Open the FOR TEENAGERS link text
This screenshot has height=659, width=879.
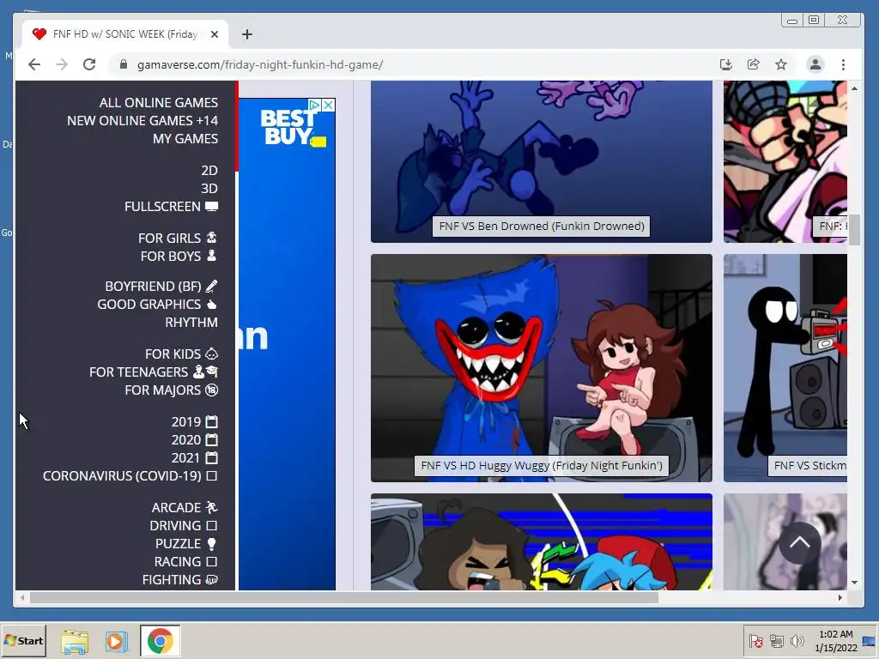point(138,372)
